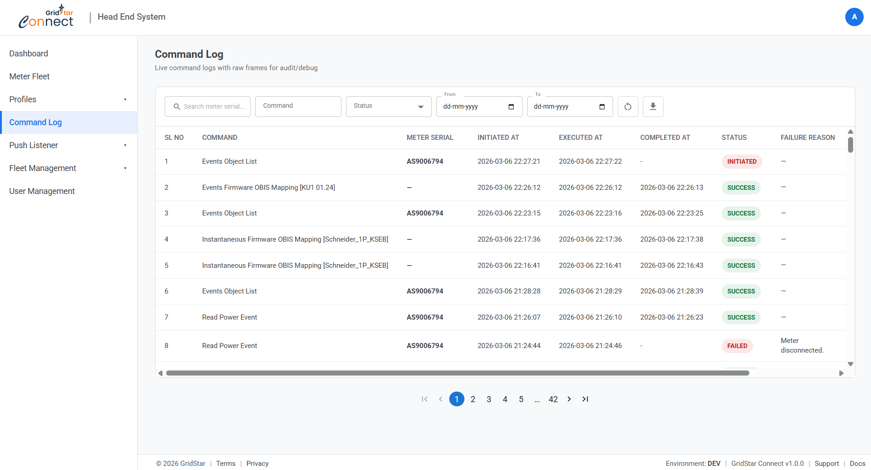Focus the meter serial search field
Screen dimensions: 871x470
point(213,106)
